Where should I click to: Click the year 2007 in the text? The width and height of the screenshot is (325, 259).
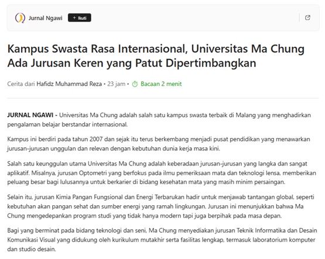(x=96, y=139)
